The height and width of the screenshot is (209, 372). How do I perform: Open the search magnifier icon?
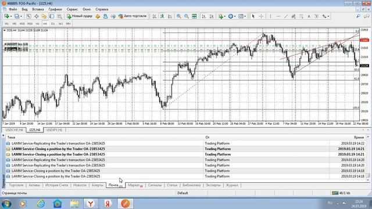[x=358, y=16]
